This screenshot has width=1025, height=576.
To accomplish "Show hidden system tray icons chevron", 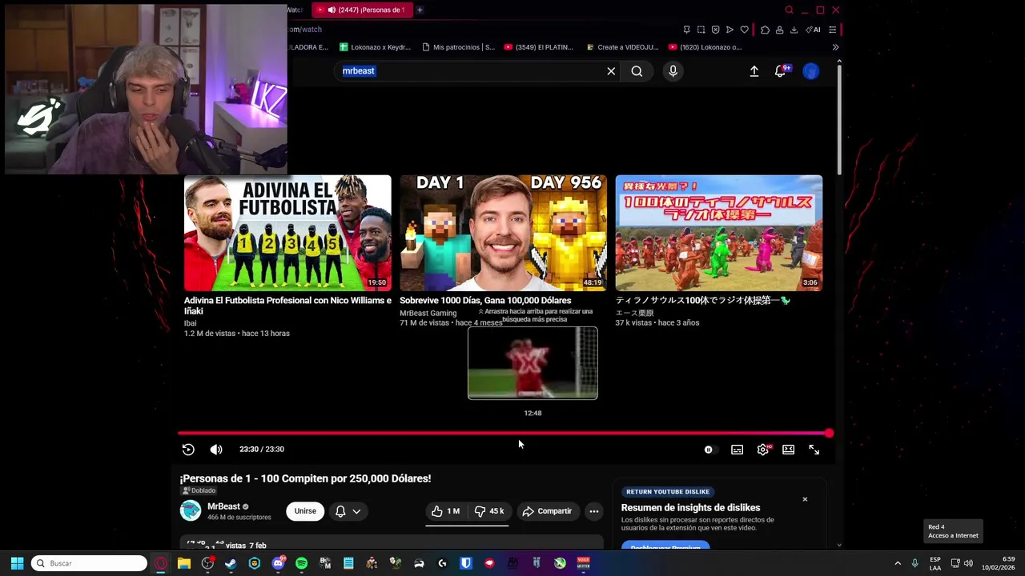I will tap(898, 563).
